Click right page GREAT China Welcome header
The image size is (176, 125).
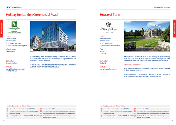click(162, 7)
